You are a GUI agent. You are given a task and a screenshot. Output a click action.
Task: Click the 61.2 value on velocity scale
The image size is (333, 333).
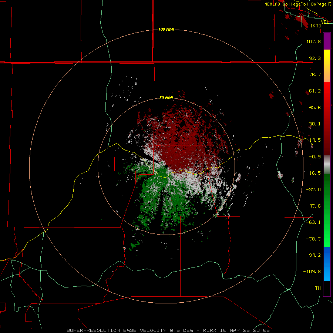click(x=315, y=91)
